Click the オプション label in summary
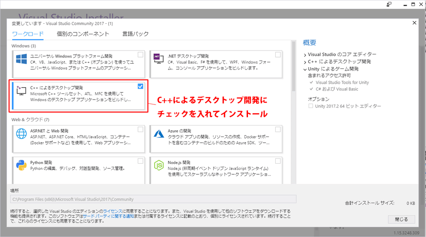 point(318,99)
